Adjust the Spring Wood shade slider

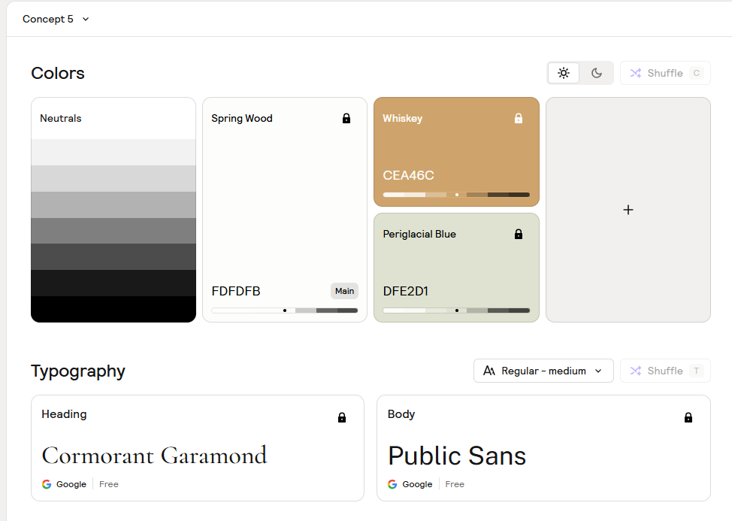click(285, 310)
